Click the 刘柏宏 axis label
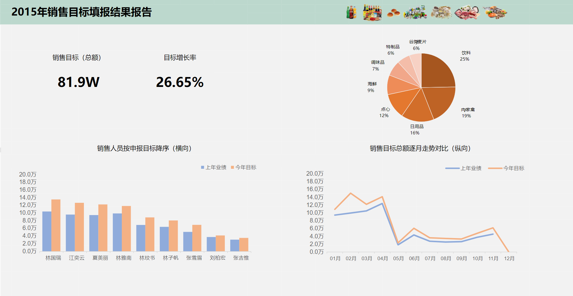Viewport: 573px width, 296px height. (218, 258)
